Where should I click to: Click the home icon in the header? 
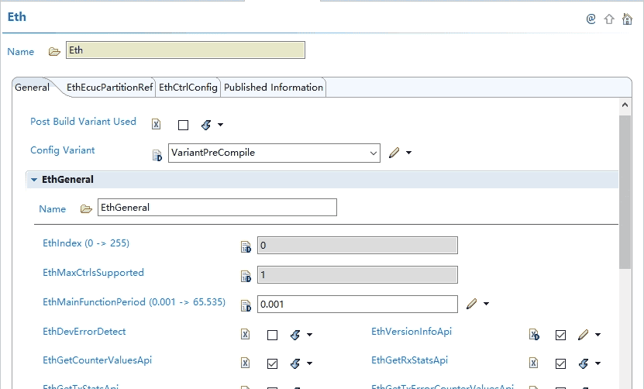627,19
